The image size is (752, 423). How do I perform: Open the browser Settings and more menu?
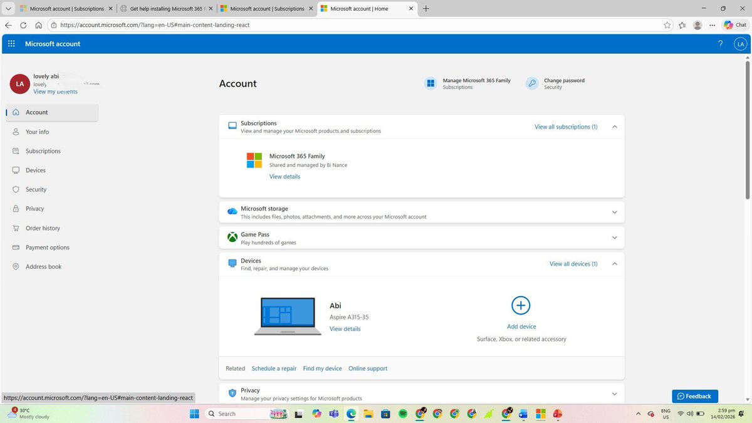coord(713,25)
